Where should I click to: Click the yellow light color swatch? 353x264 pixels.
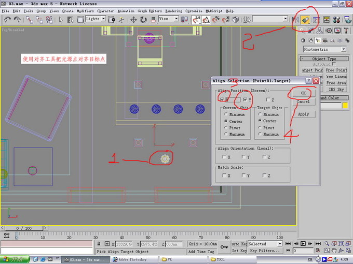coord(345,106)
